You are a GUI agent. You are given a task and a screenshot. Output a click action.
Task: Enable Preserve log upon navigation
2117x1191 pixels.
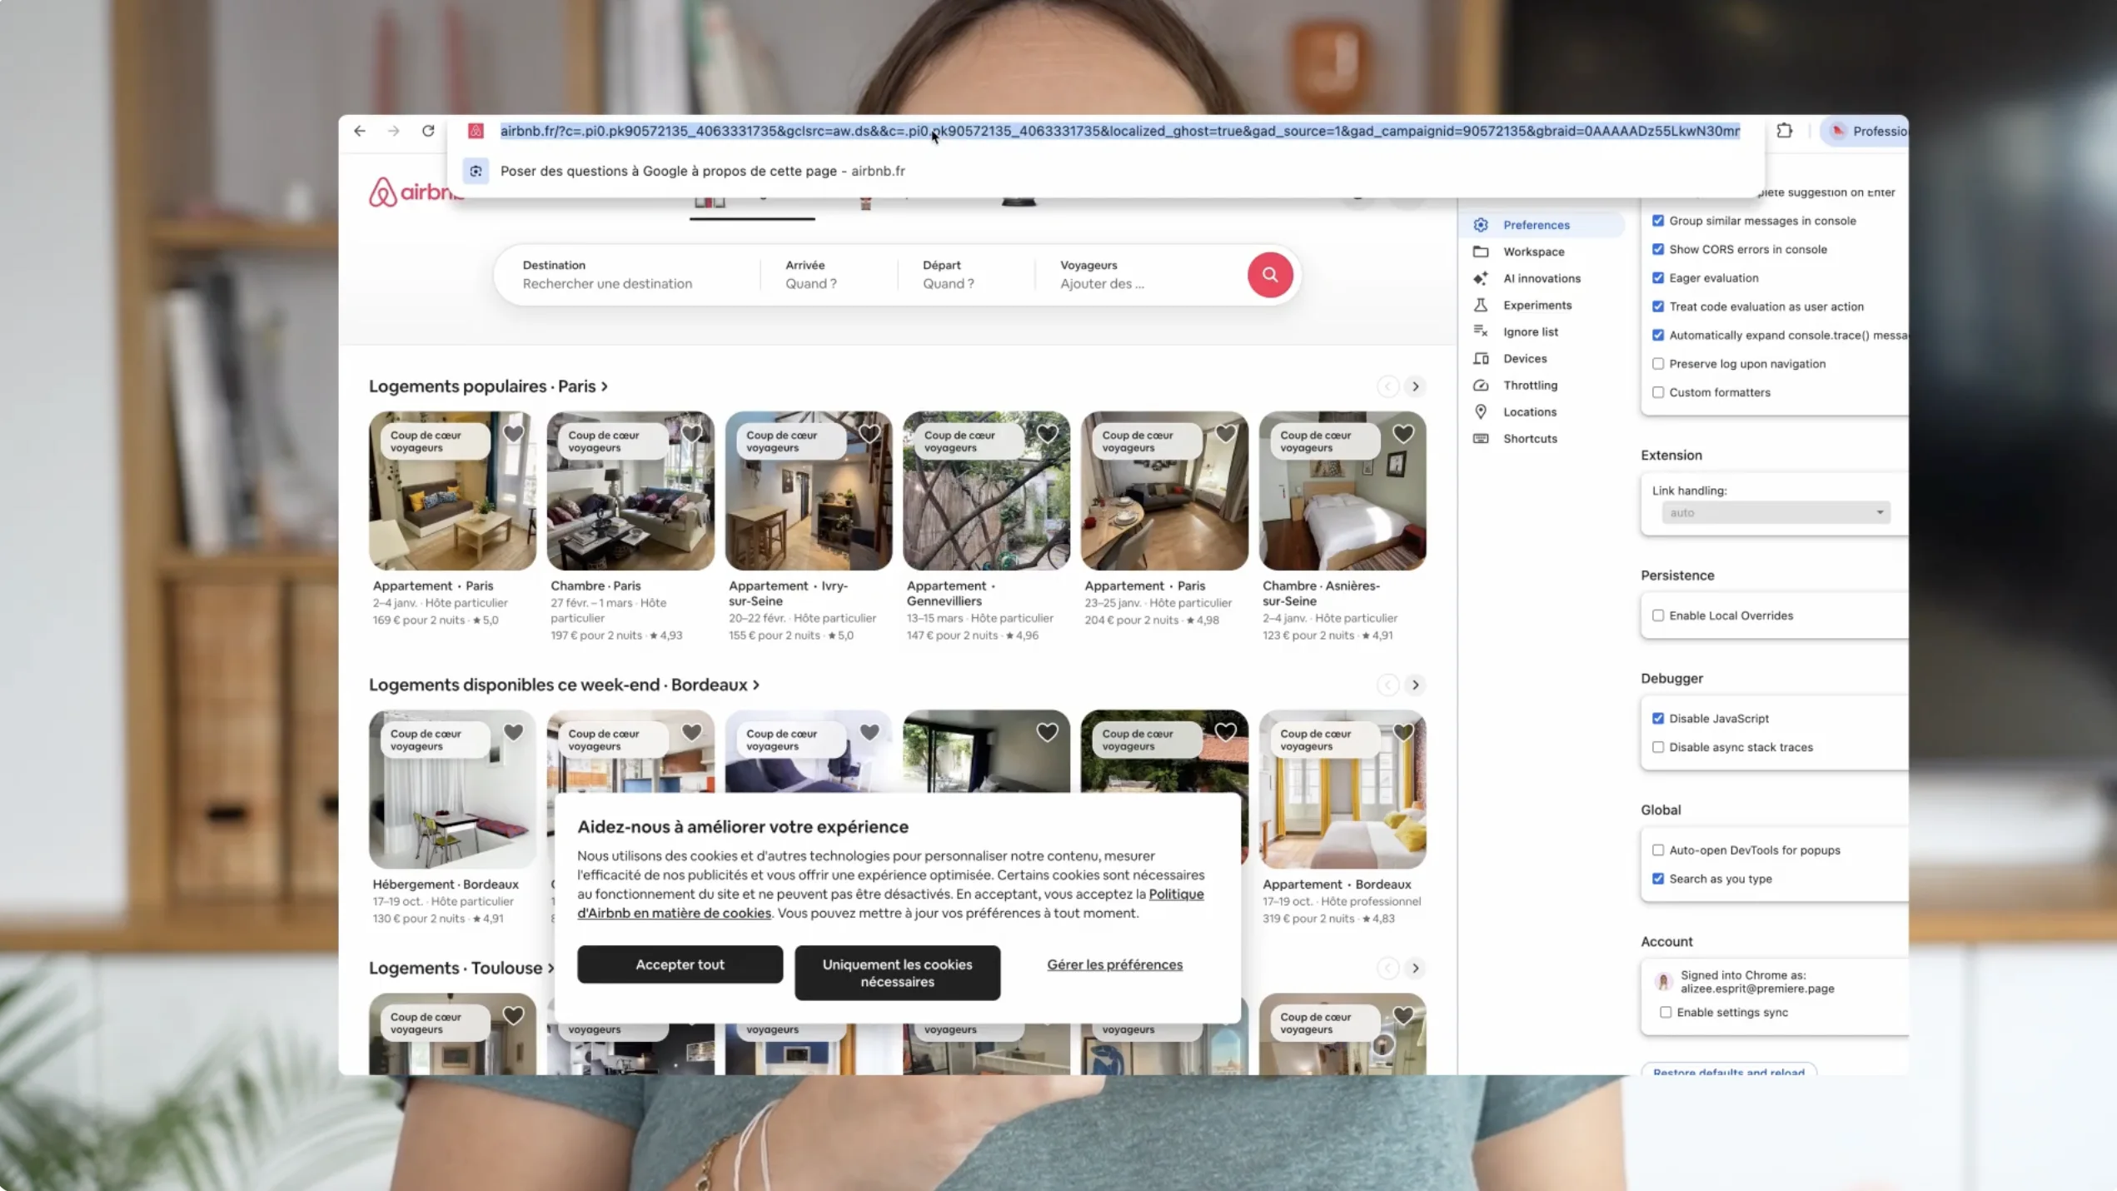[1658, 364]
